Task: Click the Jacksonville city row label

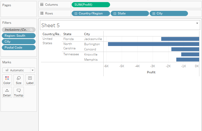Action: pos(93,39)
